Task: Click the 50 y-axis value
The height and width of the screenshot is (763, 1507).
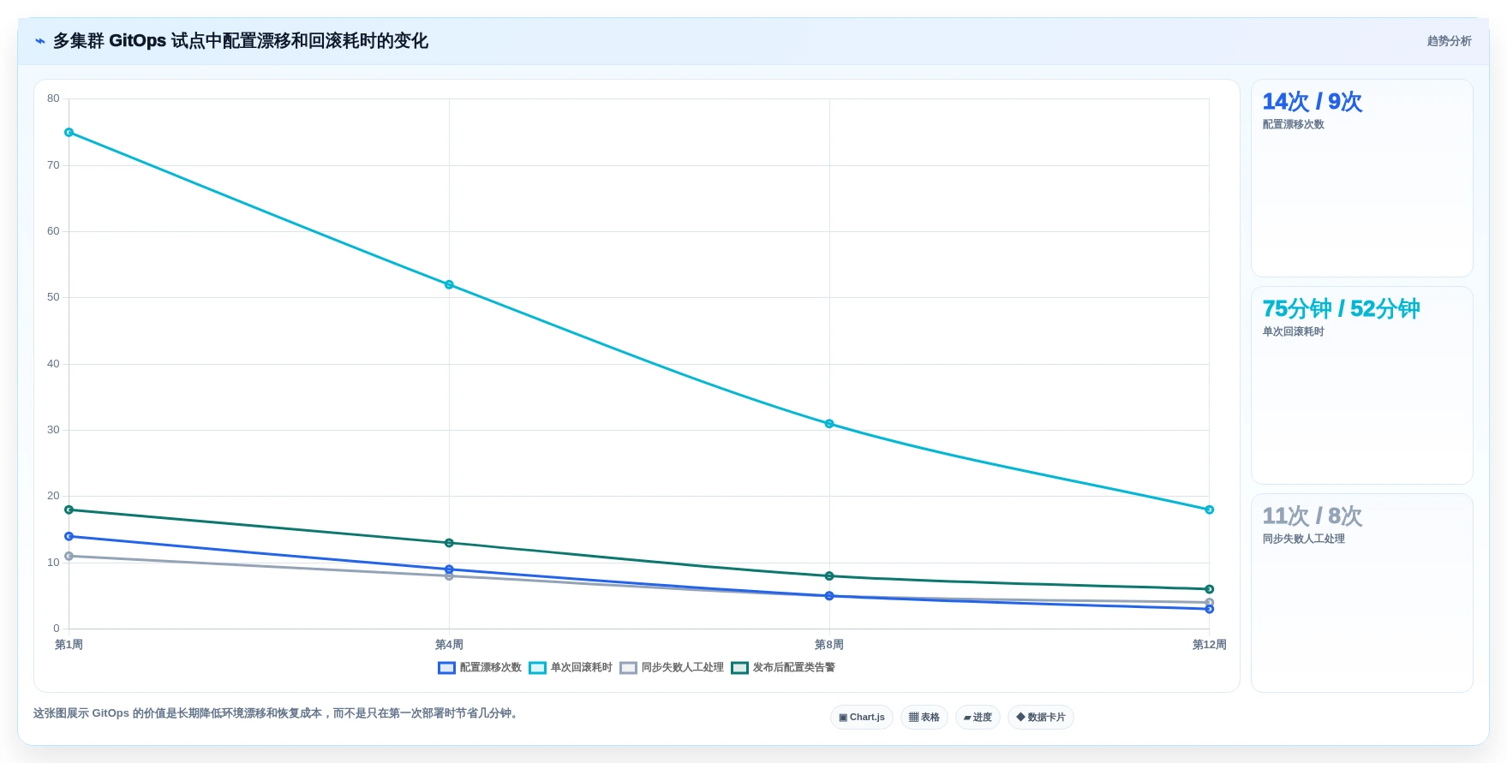Action: coord(53,297)
